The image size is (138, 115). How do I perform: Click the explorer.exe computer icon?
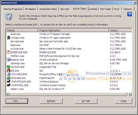click(x=9, y=59)
